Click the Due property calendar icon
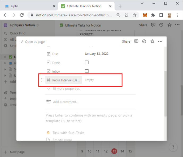The width and height of the screenshot is (183, 157). coord(49,54)
